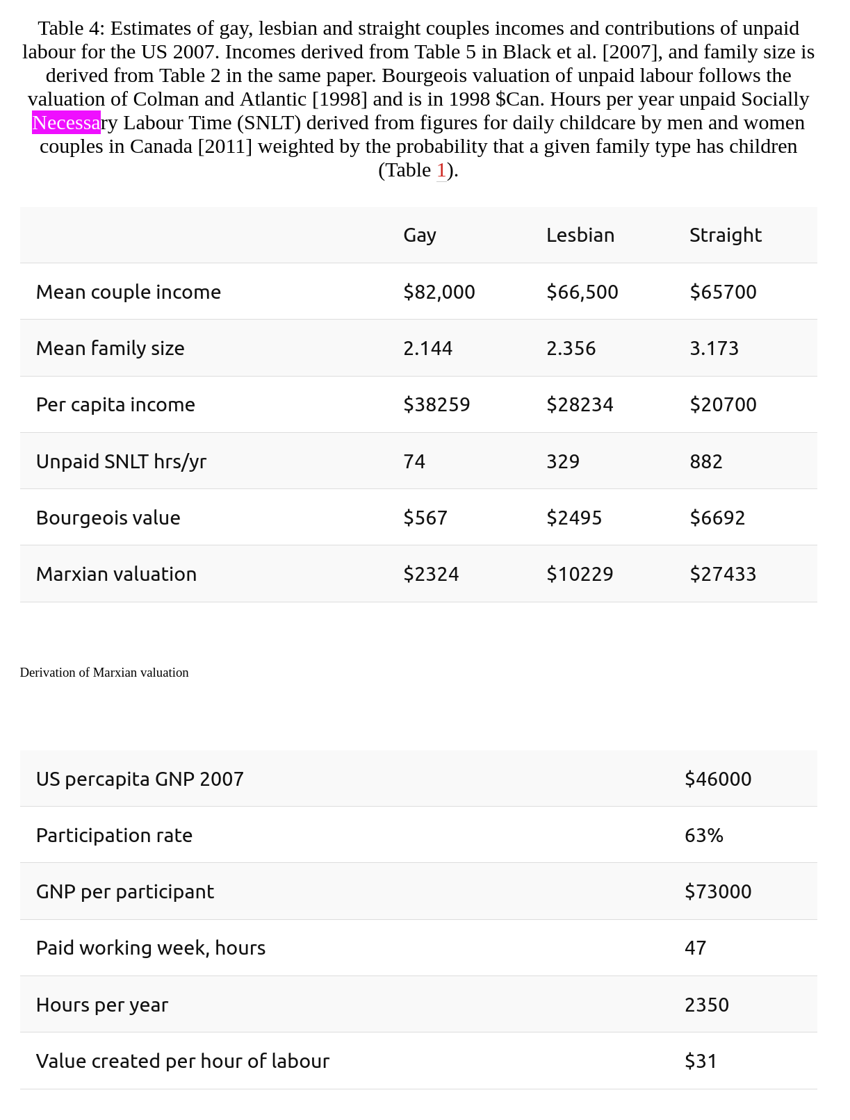The image size is (850, 1120).
Task: Select the Per capita income row label
Action: 115,404
